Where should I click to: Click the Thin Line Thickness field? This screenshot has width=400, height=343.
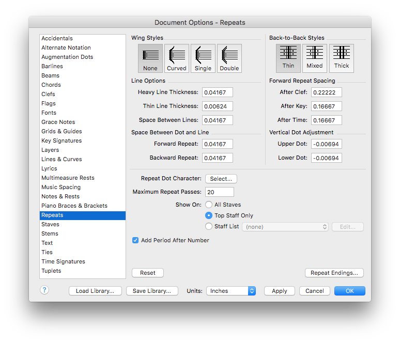click(x=218, y=106)
